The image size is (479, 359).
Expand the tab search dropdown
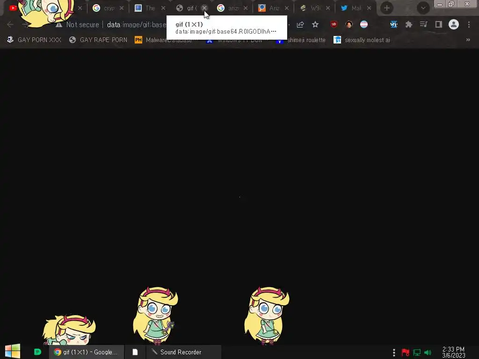click(x=423, y=8)
